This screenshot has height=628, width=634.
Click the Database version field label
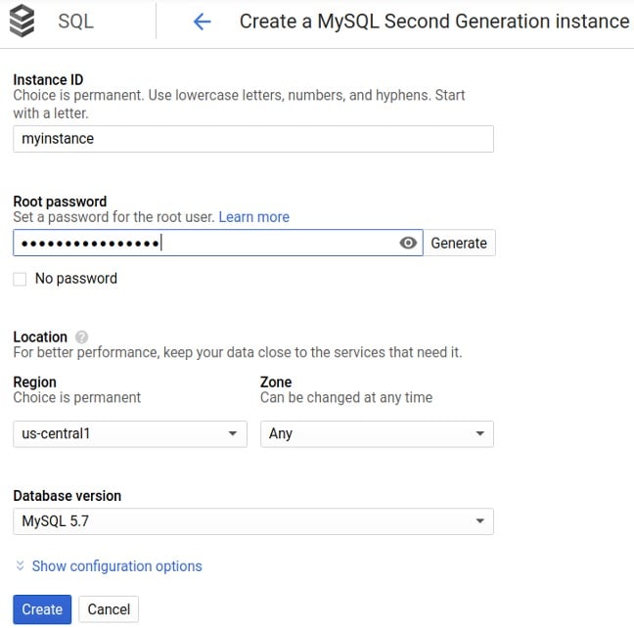click(x=68, y=496)
